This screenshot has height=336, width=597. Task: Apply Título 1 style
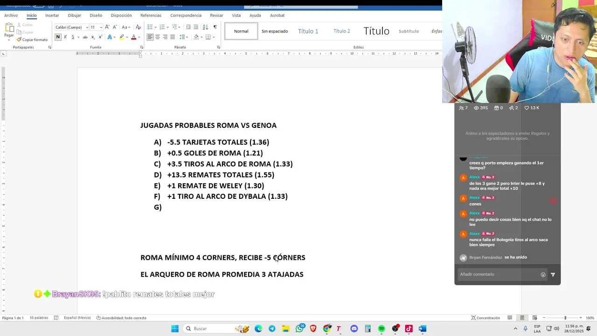click(308, 31)
